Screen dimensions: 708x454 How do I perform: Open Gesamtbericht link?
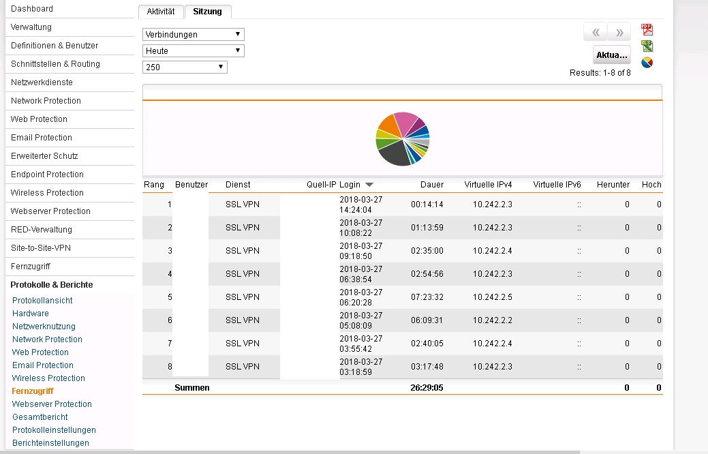[40, 417]
